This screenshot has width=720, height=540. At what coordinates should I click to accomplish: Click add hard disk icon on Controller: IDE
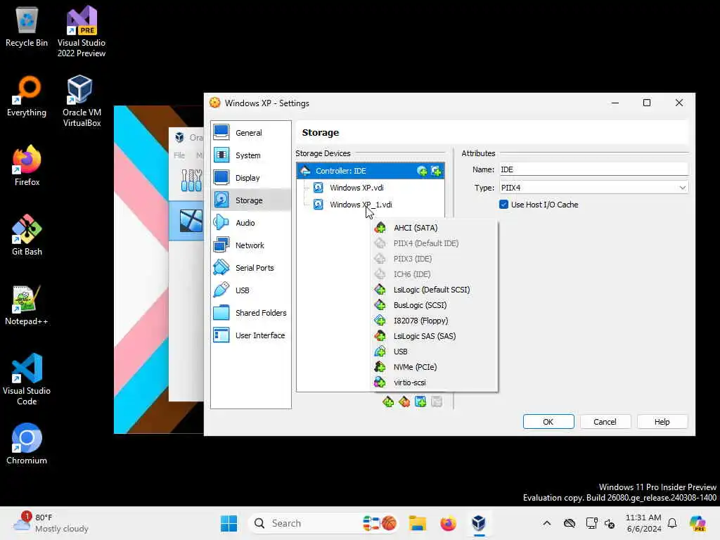(x=436, y=171)
